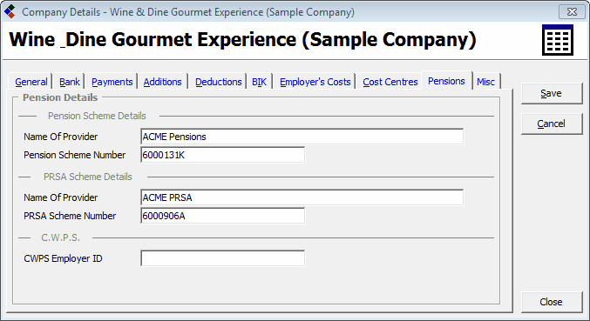Image resolution: width=590 pixels, height=321 pixels.
Task: Go to the Additions tab
Action: pyautogui.click(x=163, y=82)
